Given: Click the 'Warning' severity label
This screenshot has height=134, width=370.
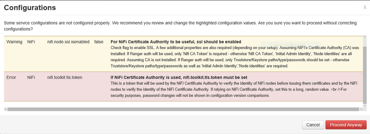Looking at the screenshot, I should [14, 42].
